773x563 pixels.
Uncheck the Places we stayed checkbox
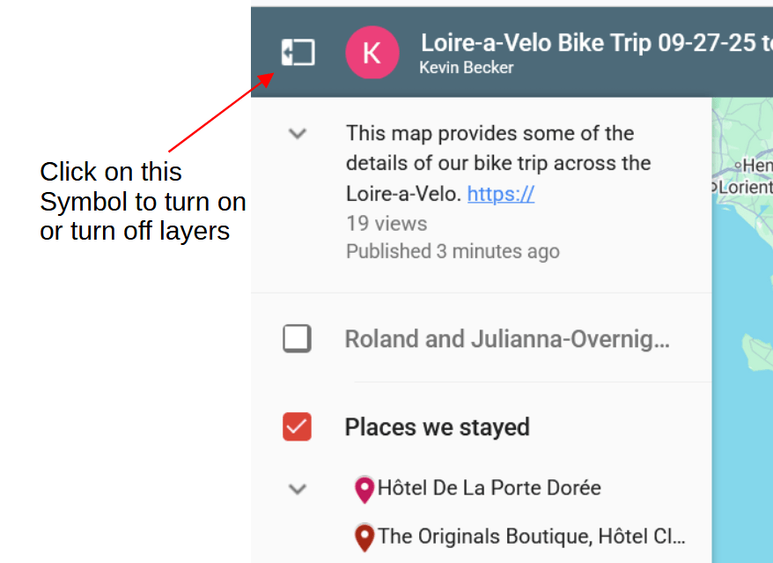(x=298, y=427)
